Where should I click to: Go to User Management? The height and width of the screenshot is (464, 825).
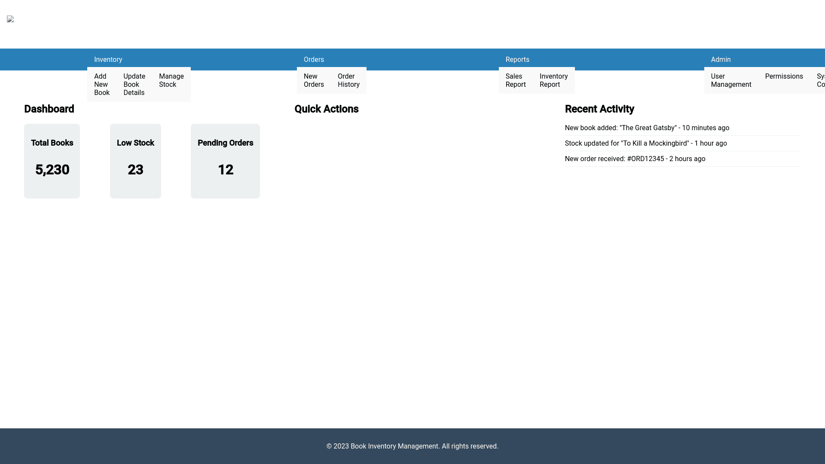tap(731, 80)
